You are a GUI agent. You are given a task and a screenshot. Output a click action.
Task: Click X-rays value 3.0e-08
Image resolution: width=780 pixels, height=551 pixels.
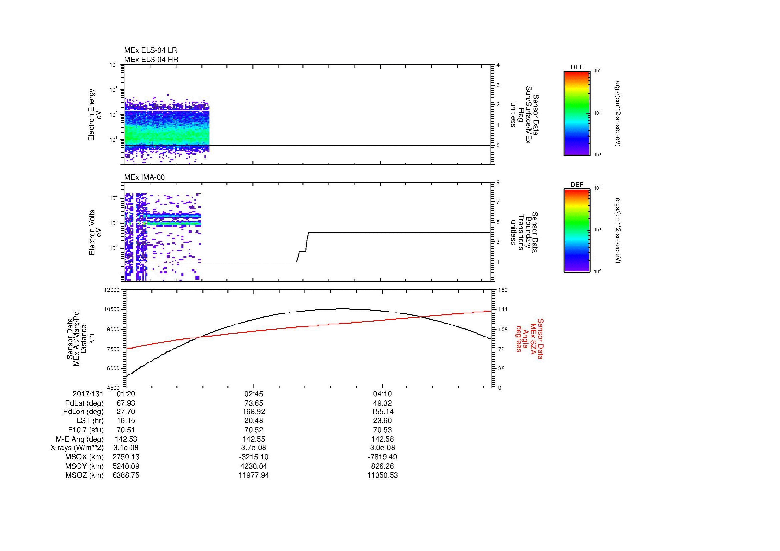[382, 448]
